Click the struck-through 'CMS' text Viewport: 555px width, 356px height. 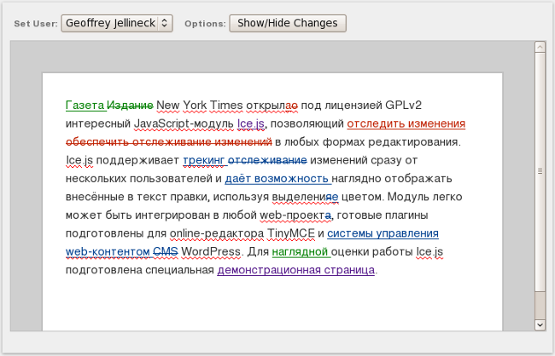click(x=166, y=252)
